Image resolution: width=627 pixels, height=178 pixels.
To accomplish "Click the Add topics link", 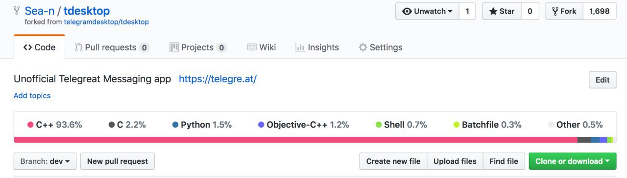I will point(32,96).
